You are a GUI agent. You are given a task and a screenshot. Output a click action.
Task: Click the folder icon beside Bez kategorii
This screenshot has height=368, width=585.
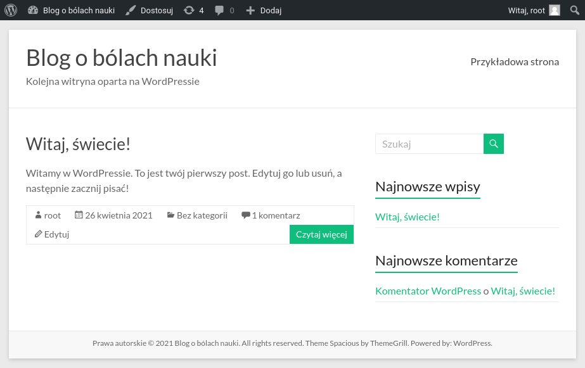[170, 215]
